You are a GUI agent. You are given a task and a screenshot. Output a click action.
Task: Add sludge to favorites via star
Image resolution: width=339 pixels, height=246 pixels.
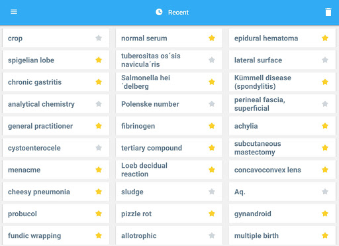point(212,192)
